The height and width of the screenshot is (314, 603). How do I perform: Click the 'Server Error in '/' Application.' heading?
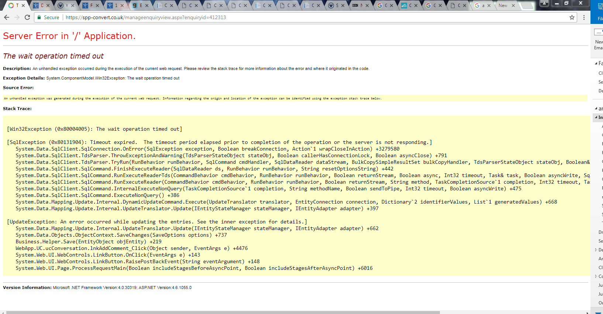pyautogui.click(x=69, y=36)
